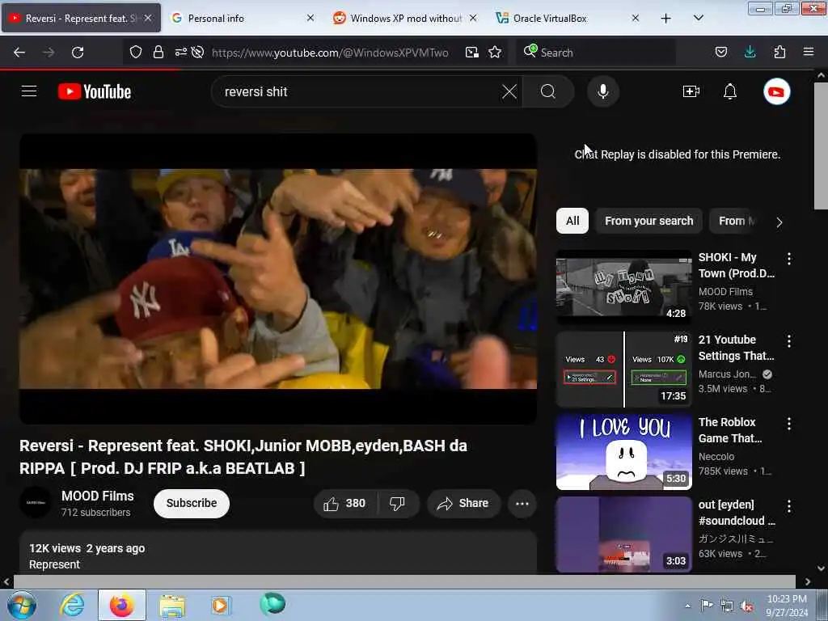Close the Personal info tab

[x=310, y=18]
